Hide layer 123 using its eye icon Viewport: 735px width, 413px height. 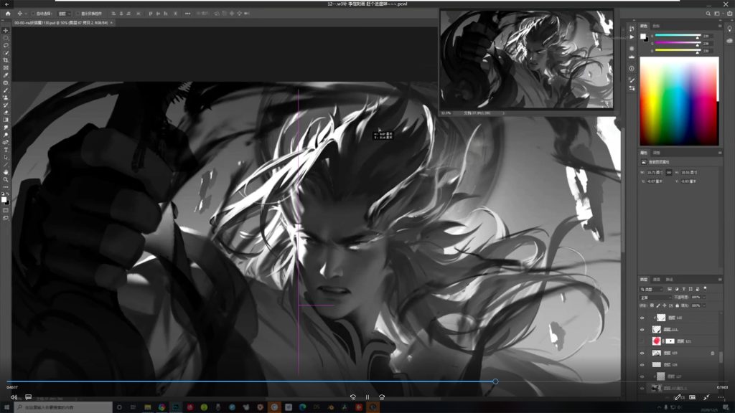[x=642, y=353]
